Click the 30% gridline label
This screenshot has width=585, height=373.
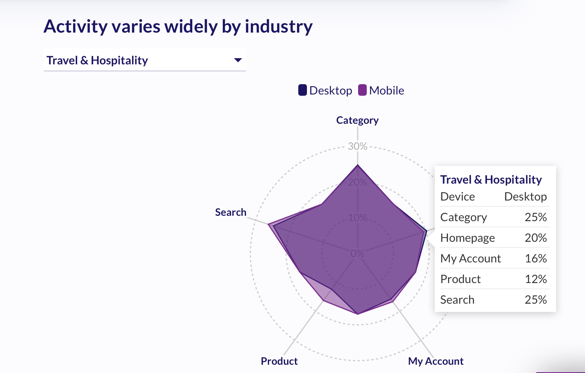(x=357, y=146)
